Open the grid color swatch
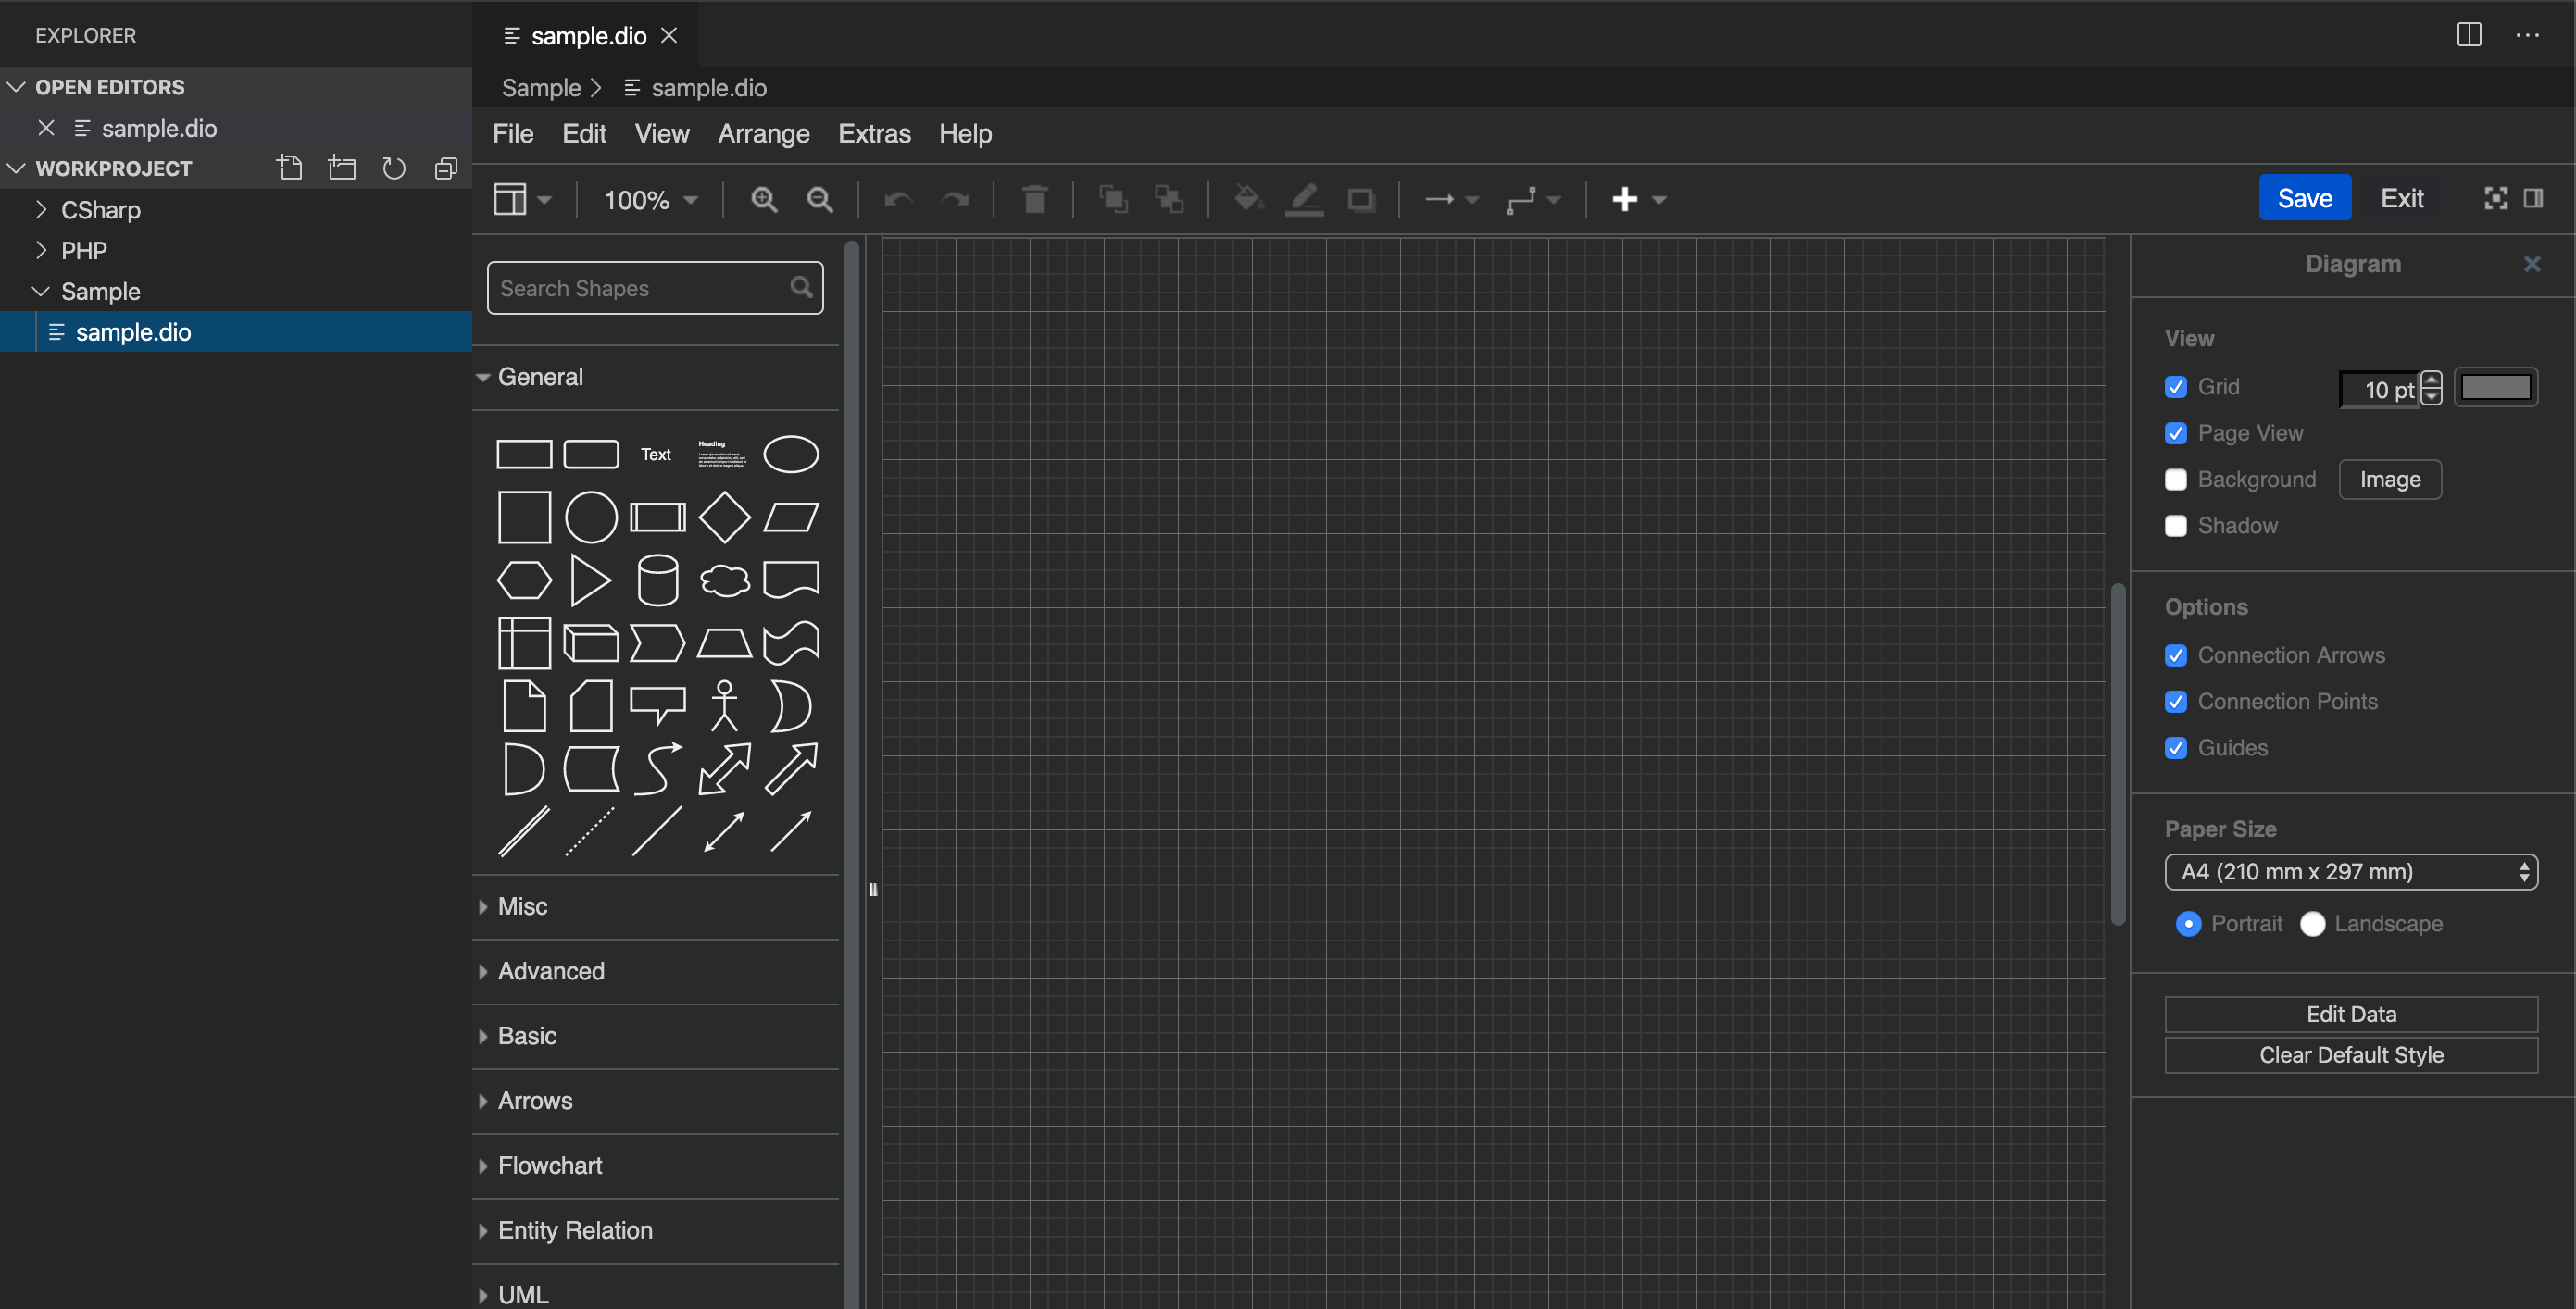The height and width of the screenshot is (1309, 2576). [x=2495, y=388]
